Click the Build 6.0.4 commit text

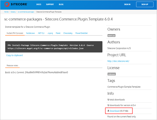pyautogui.click(x=36, y=72)
